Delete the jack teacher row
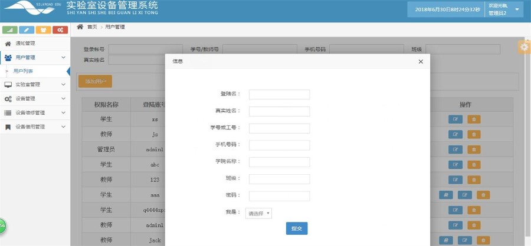531x246 pixels. point(483,240)
